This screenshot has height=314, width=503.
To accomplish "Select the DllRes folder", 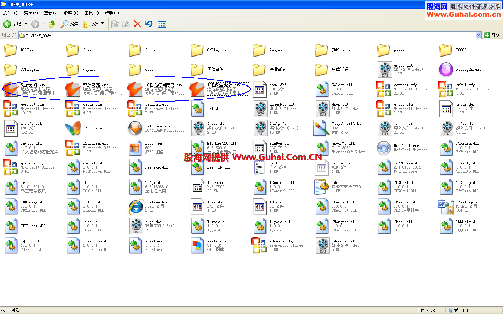I will tap(10, 50).
